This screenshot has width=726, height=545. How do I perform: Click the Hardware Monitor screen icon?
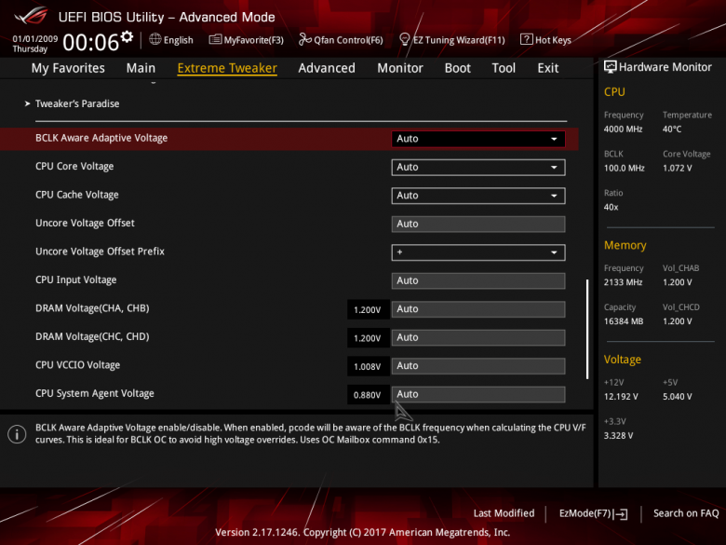click(611, 67)
